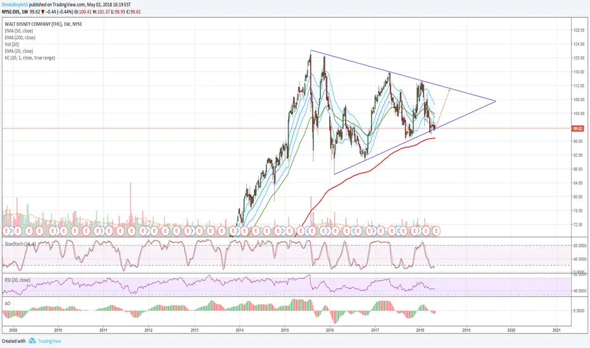Click the 2021 label on time axis
Screen dimensions: 590x348
pyautogui.click(x=556, y=330)
